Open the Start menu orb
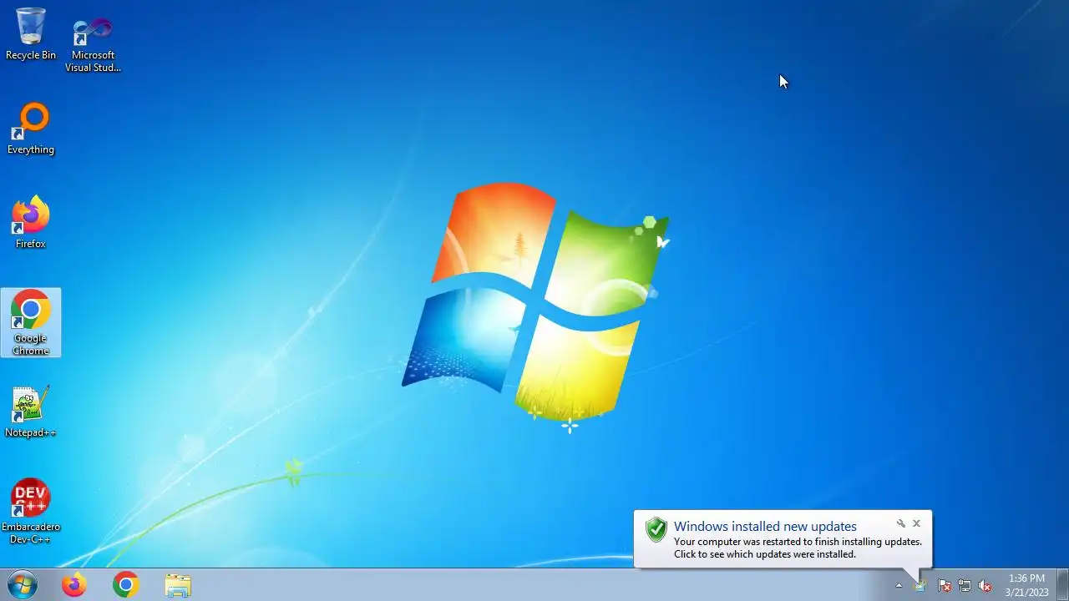This screenshot has width=1069, height=601. click(23, 585)
